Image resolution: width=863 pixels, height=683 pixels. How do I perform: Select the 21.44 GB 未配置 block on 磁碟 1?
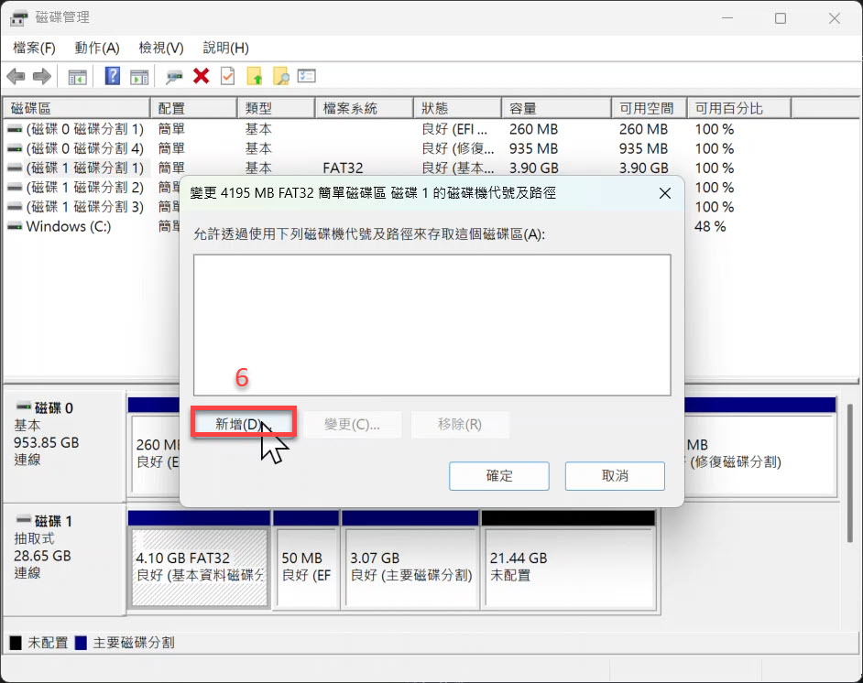(568, 567)
